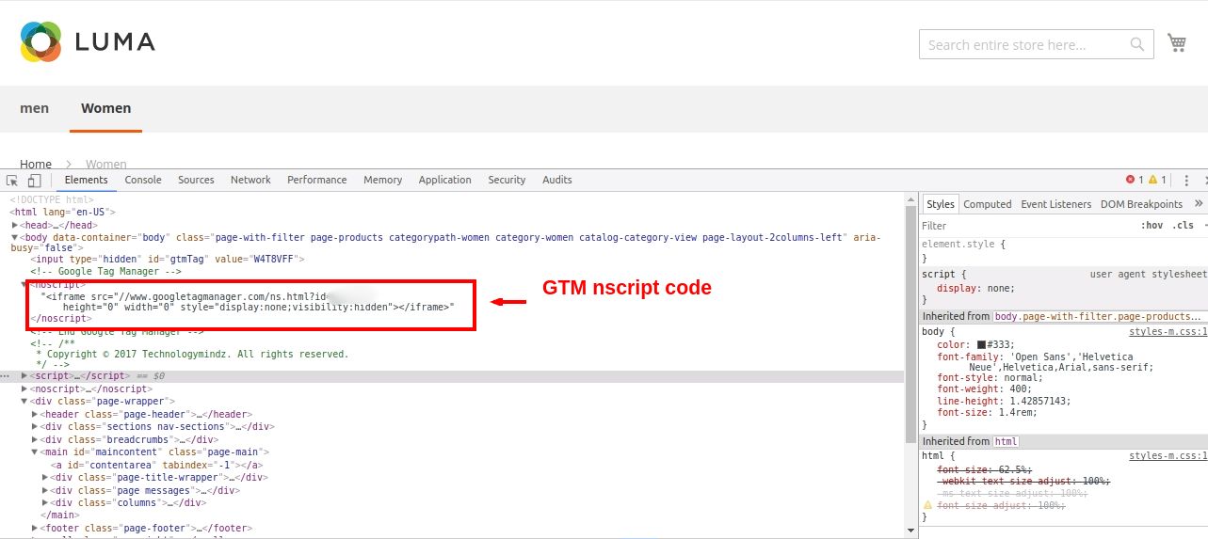Click the yellow warning count indicator

point(1157,180)
